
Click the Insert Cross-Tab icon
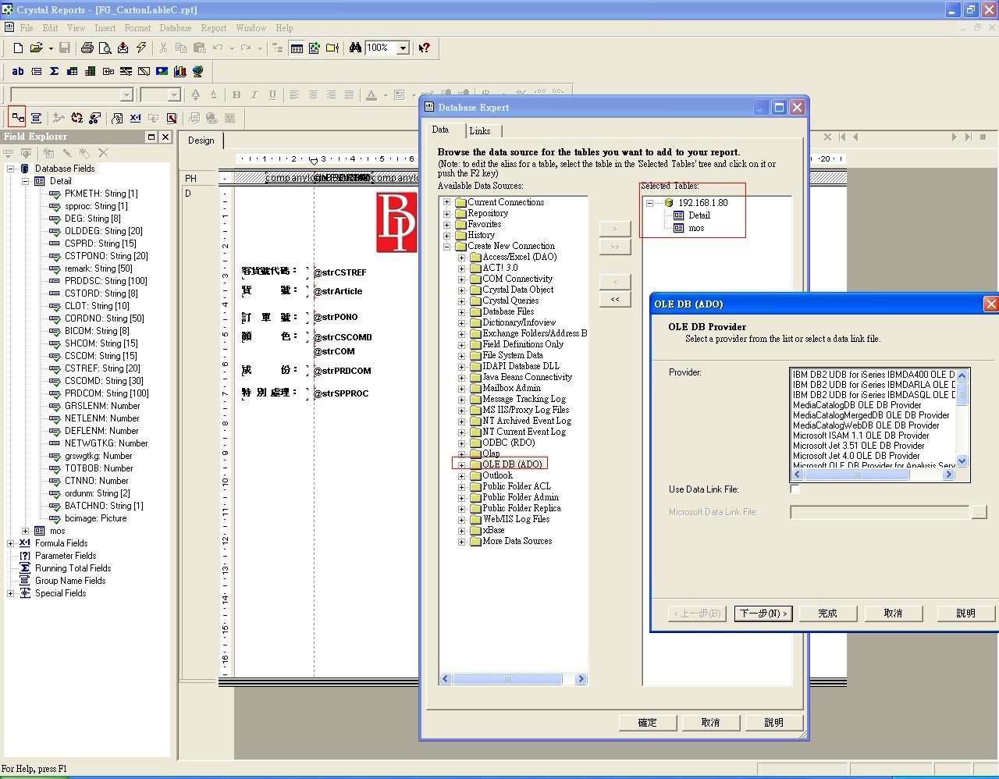pyautogui.click(x=72, y=71)
